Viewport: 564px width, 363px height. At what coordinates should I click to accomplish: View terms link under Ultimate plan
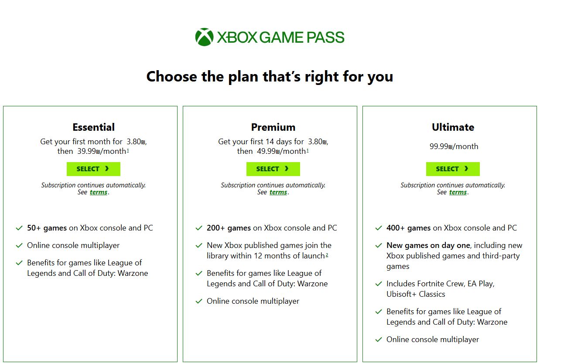click(458, 192)
